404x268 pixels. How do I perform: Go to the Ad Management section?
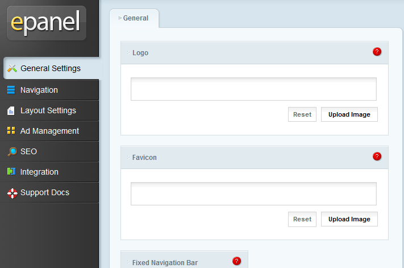(49, 131)
